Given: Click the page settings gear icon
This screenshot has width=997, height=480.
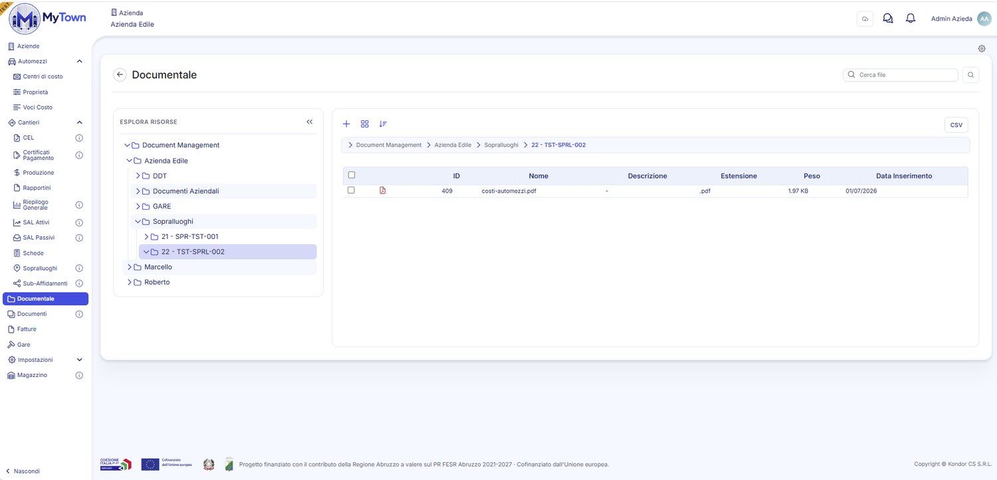Looking at the screenshot, I should tap(982, 48).
